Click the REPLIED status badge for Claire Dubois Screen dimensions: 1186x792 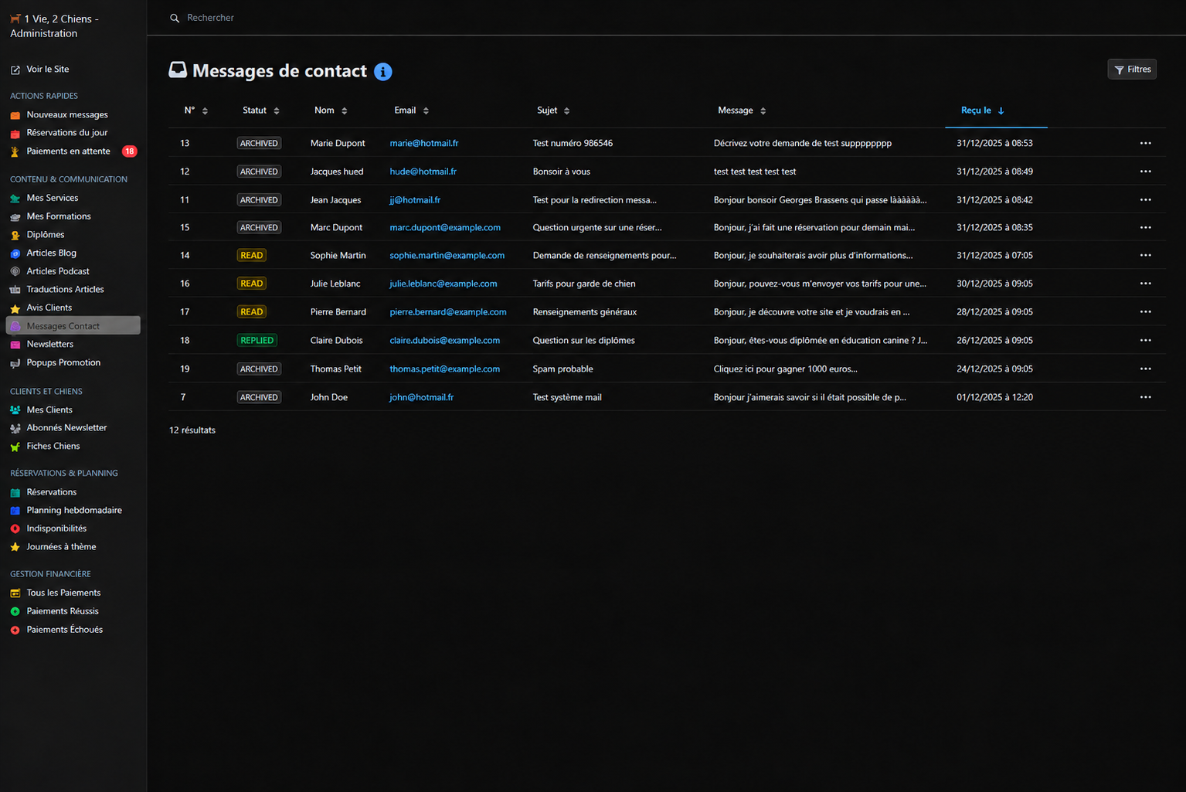(257, 340)
